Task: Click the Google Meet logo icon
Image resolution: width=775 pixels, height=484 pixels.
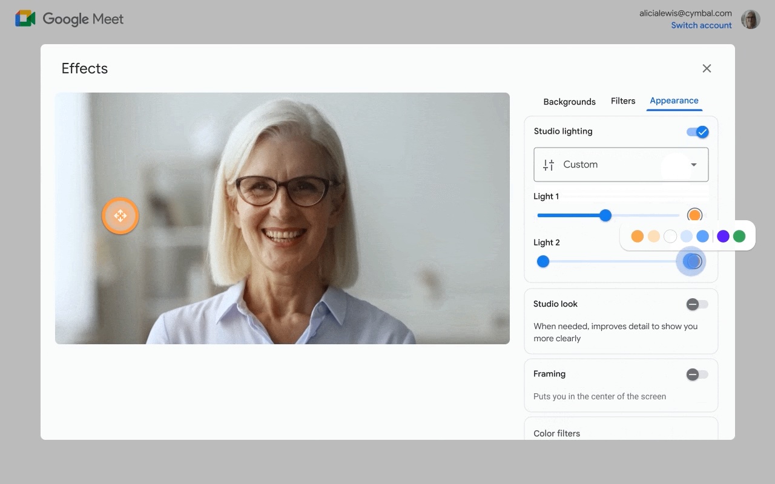Action: click(25, 19)
